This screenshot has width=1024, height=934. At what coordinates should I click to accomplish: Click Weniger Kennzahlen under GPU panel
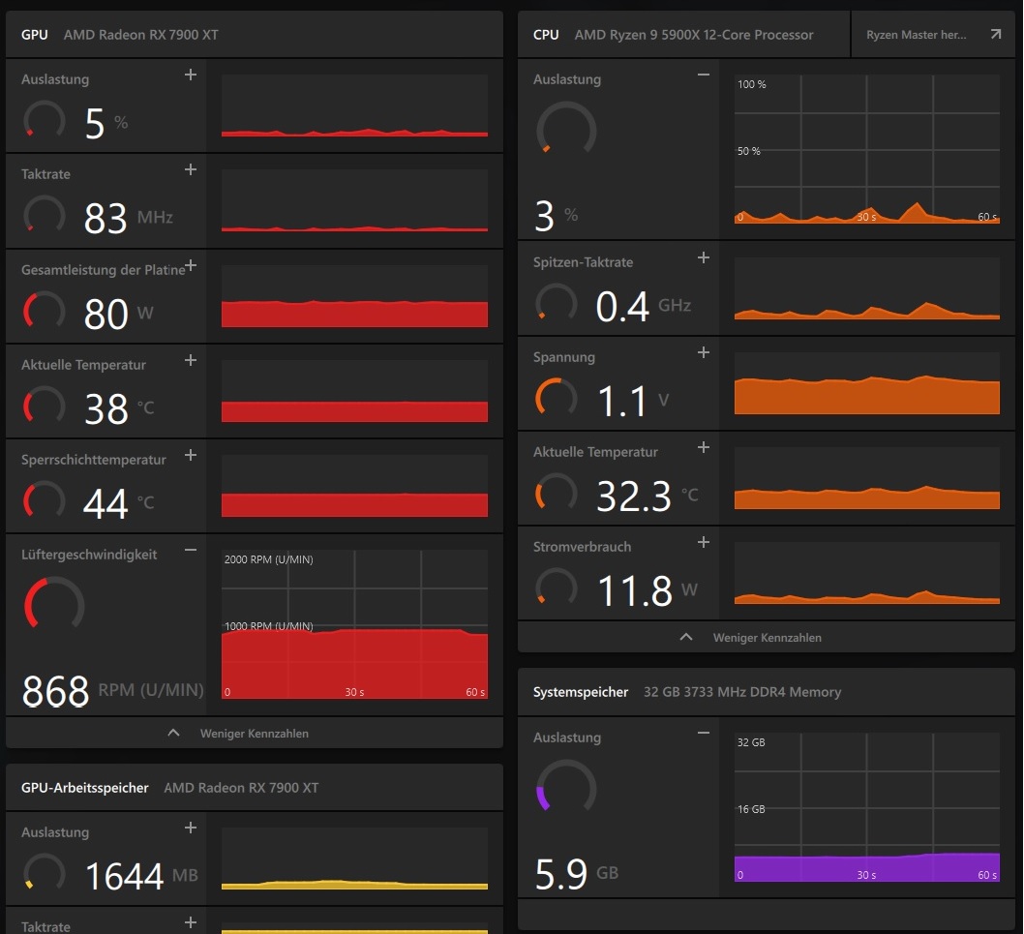(254, 734)
